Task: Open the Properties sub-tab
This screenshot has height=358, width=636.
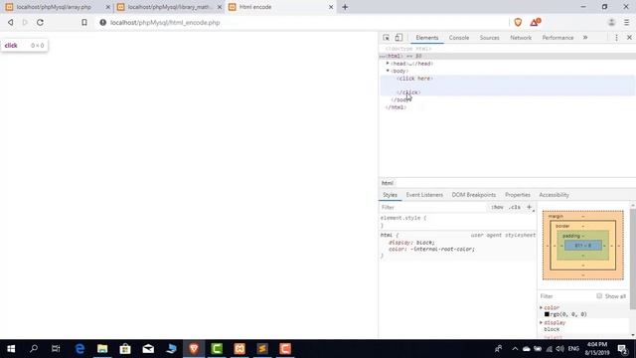Action: point(518,195)
